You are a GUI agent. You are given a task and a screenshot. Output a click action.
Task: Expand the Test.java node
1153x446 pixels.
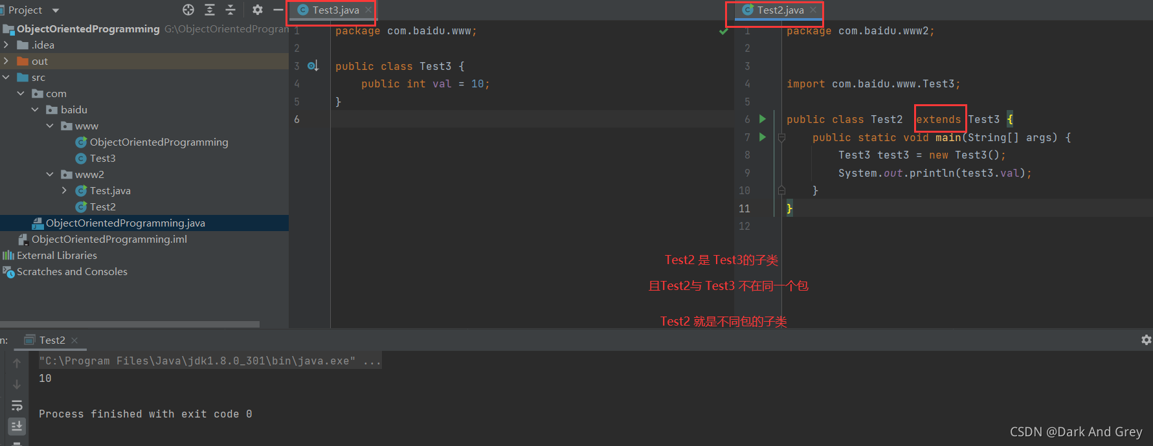64,190
